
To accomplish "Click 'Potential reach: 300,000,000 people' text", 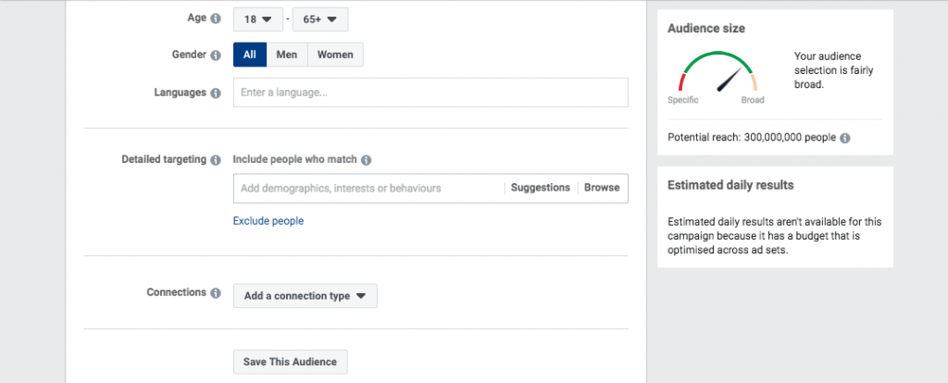I will click(752, 138).
